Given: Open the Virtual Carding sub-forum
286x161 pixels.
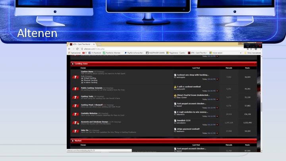Looking at the screenshot, I should pyautogui.click(x=90, y=78).
